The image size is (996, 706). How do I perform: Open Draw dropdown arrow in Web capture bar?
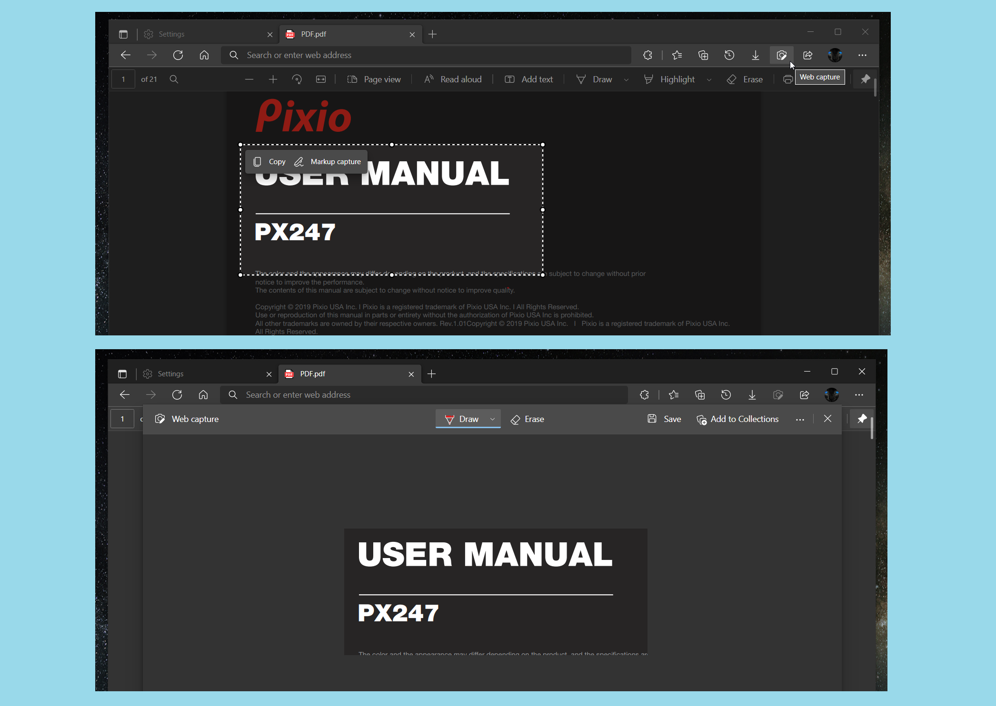492,419
